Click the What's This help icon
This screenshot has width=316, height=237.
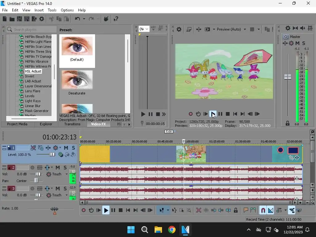point(116,19)
